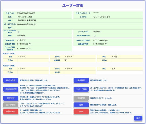Click 送信先 value スポーツ under 既定書誌【記事】
This screenshot has height=124, width=146.
point(68,57)
